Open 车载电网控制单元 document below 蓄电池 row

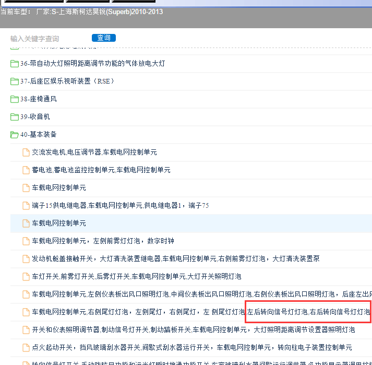click(59, 187)
